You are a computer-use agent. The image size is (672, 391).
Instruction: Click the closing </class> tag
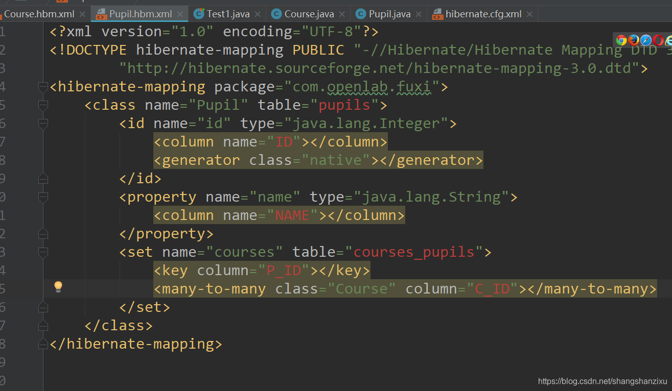(119, 326)
